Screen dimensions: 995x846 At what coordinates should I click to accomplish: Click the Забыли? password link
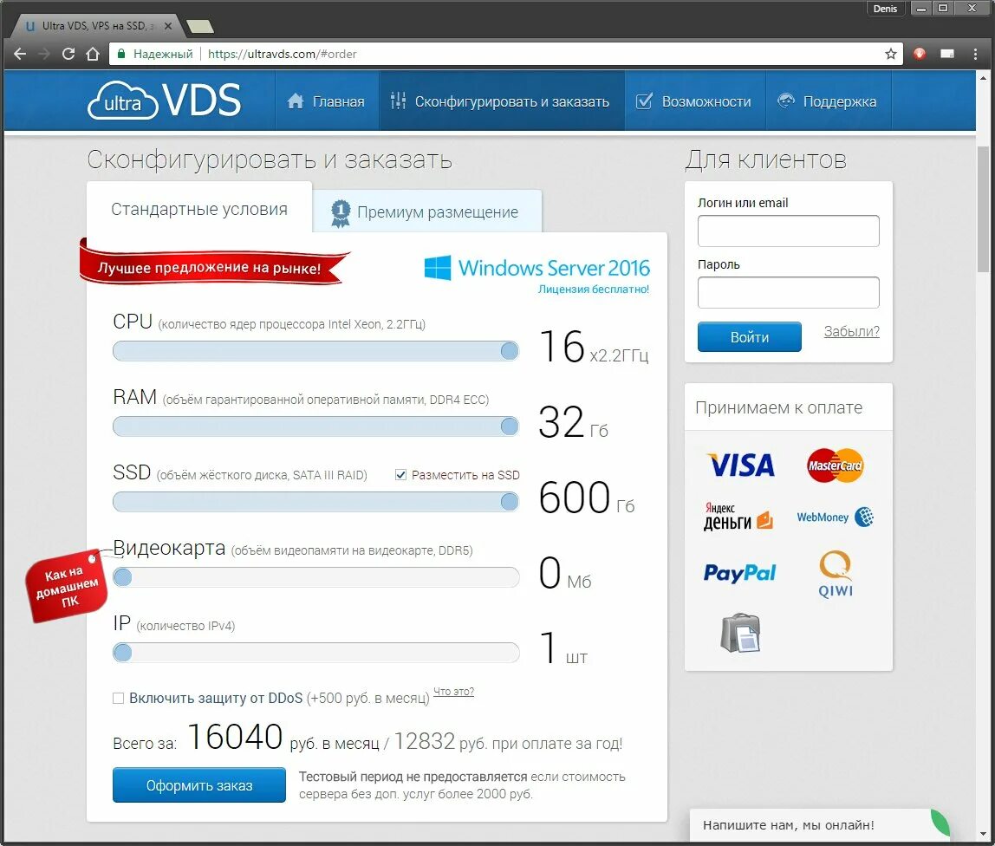coord(852,331)
